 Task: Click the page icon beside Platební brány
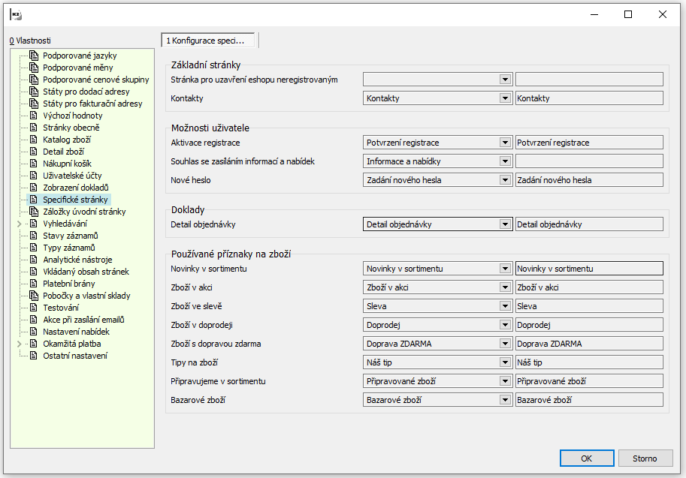34,284
